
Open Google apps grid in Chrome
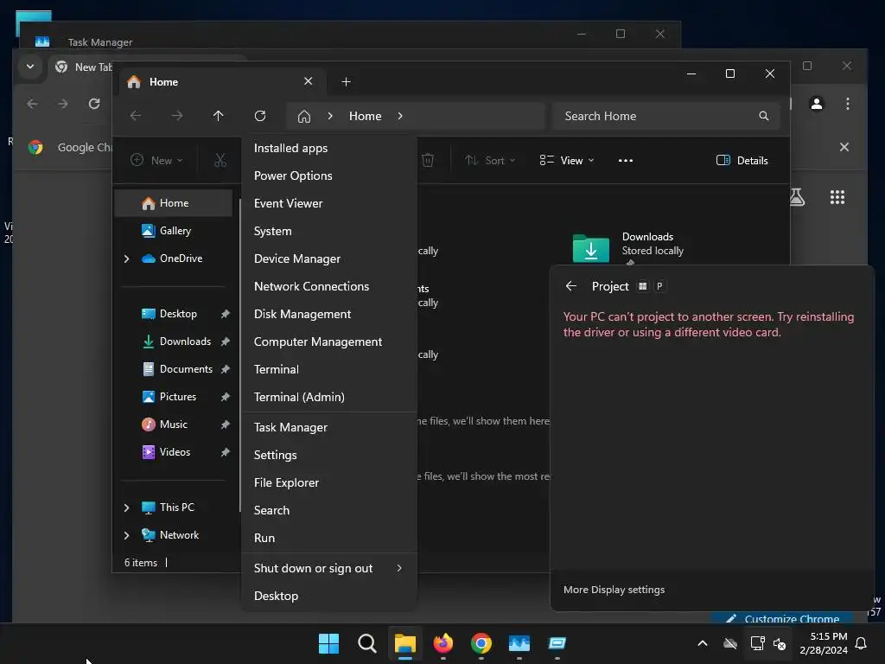click(837, 197)
